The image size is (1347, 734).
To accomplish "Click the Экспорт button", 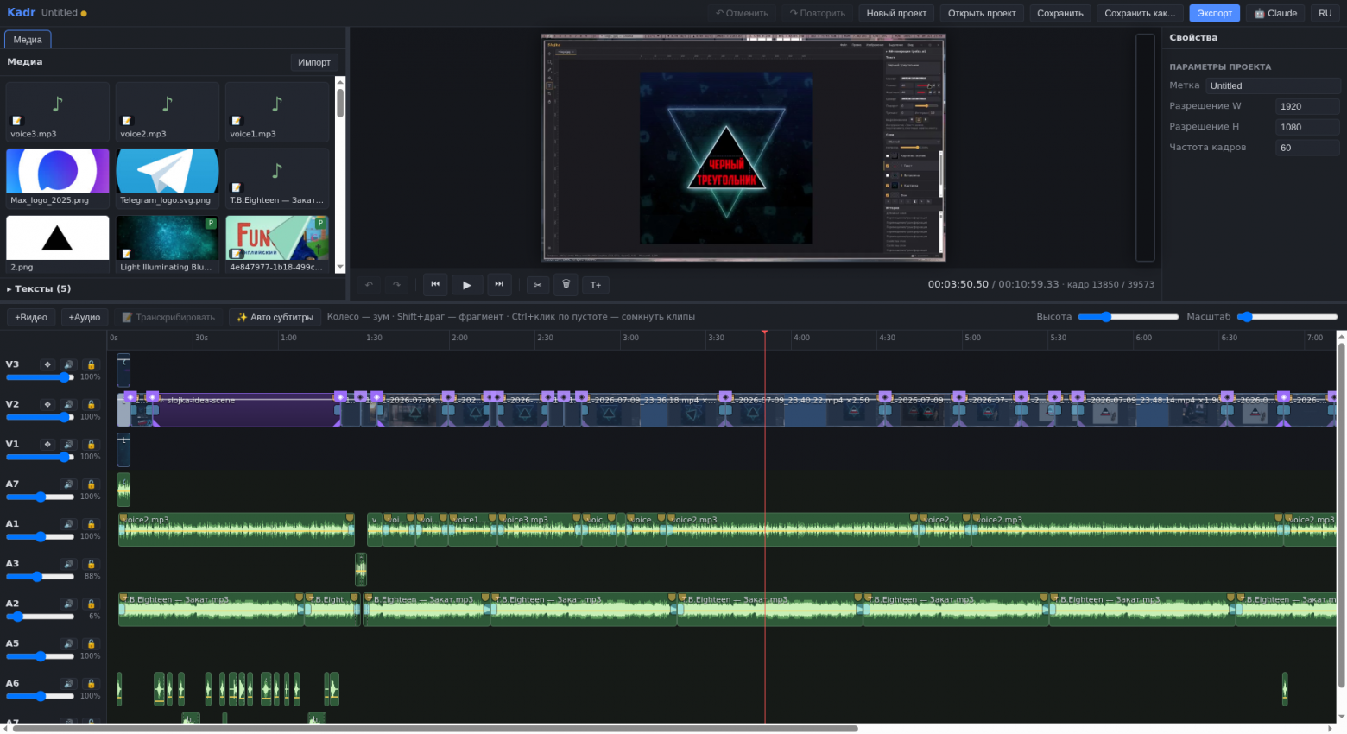I will point(1214,13).
